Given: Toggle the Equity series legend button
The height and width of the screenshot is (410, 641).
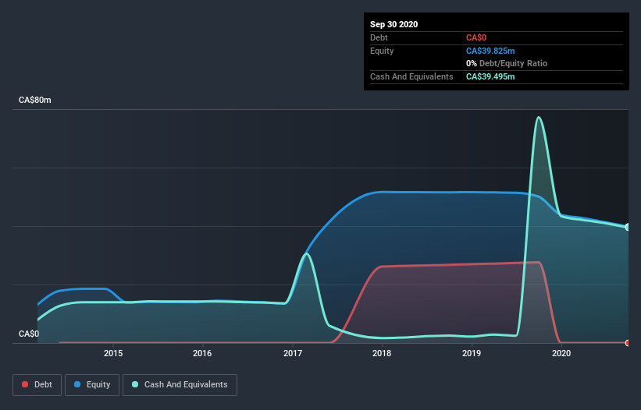Looking at the screenshot, I should click(92, 385).
